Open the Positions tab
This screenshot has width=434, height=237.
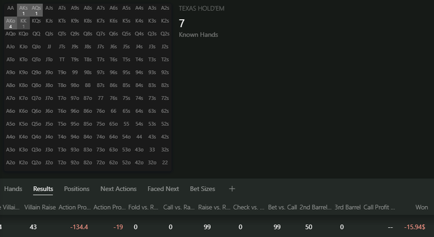77,189
